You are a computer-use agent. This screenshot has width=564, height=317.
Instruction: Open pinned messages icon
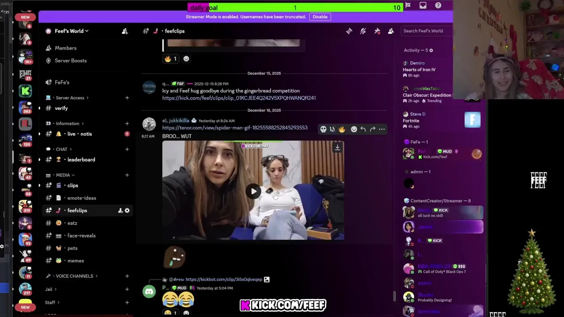[x=377, y=31]
